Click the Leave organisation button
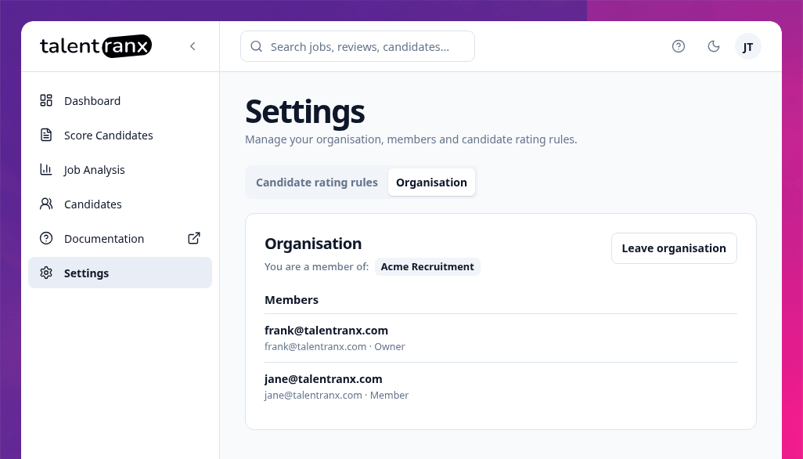 (674, 248)
